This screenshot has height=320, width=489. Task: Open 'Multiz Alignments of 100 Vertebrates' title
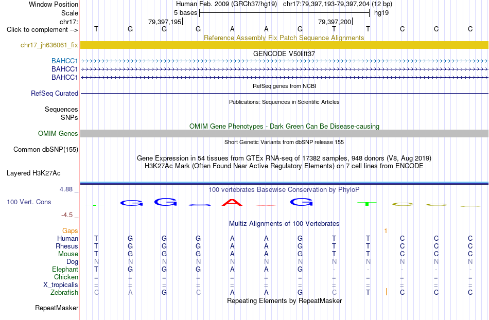(284, 223)
